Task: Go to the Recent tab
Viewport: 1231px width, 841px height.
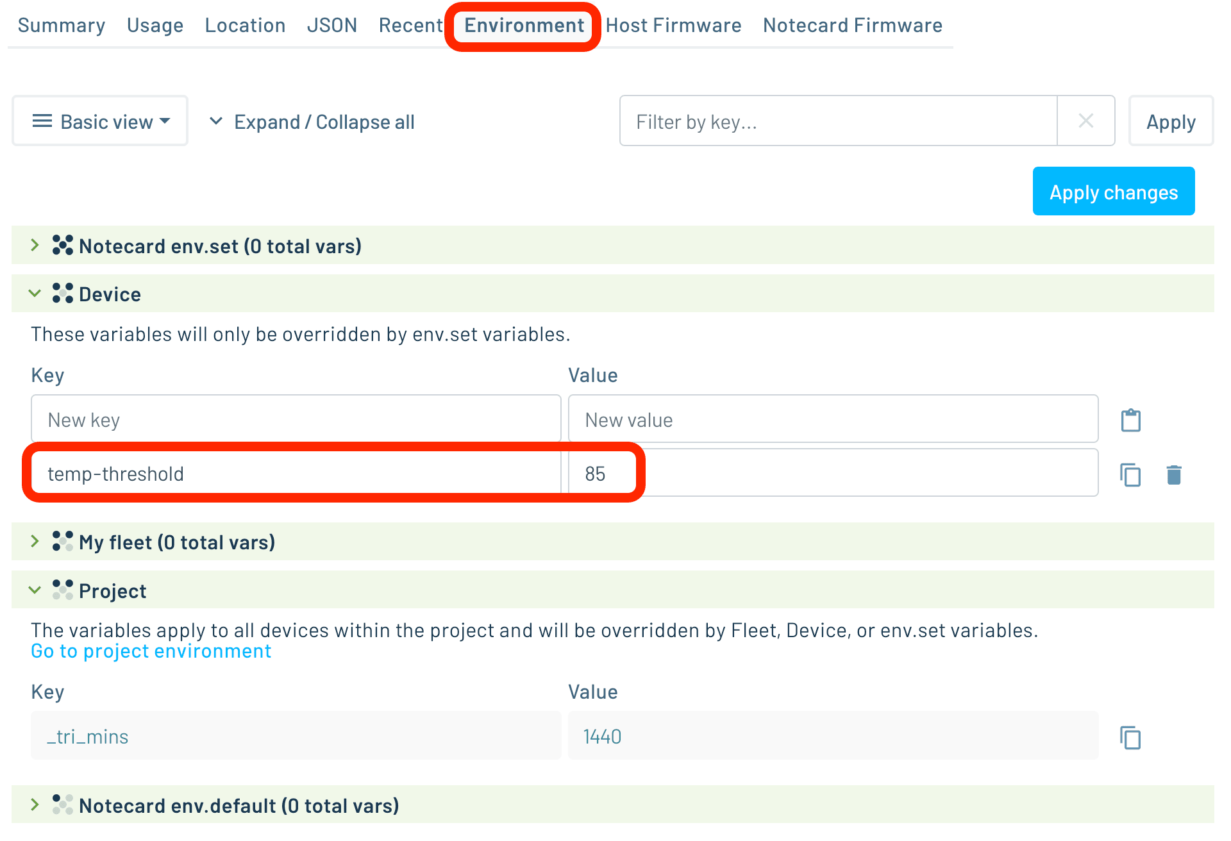Action: [410, 25]
